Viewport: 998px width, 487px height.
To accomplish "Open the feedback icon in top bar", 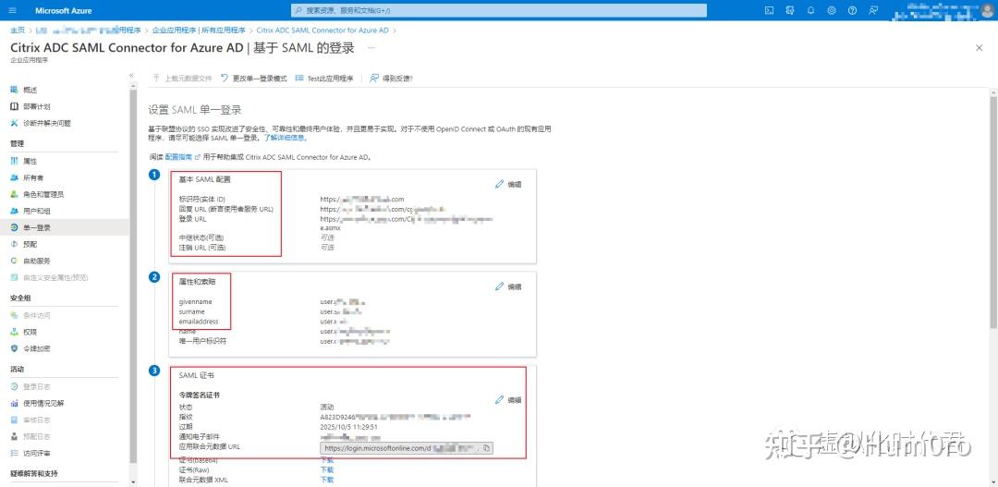I will point(873,11).
